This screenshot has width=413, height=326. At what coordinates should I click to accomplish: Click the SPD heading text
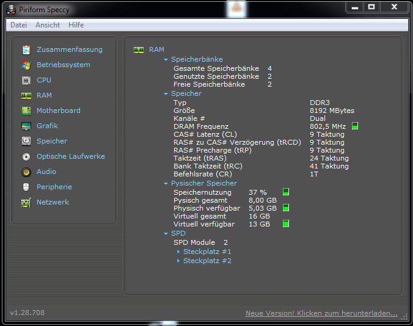(178, 233)
